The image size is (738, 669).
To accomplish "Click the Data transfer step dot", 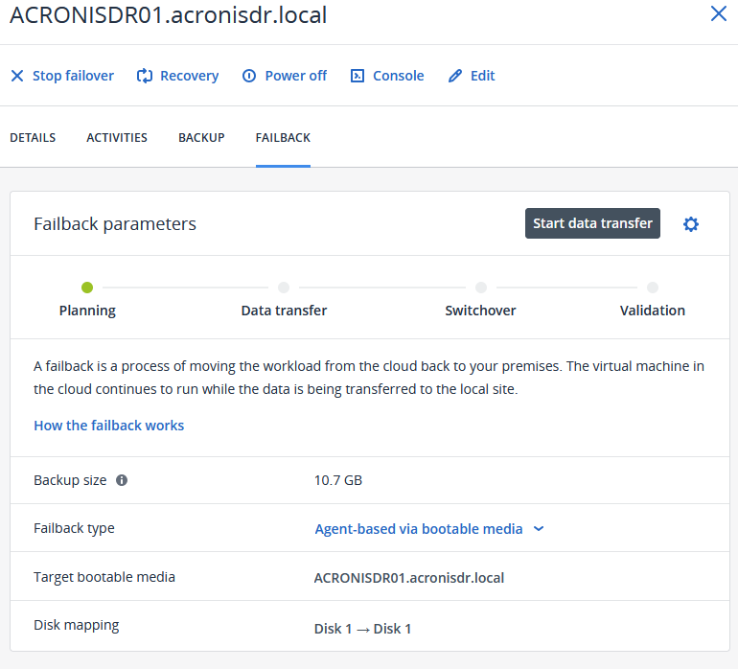I will point(284,288).
